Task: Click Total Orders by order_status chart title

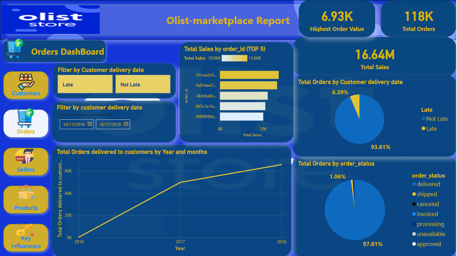Action: tap(336, 164)
